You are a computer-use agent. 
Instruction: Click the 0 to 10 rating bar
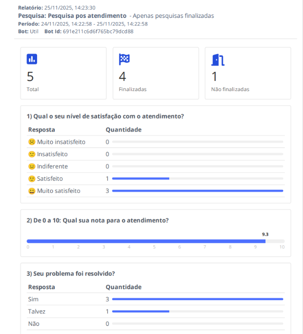tap(155, 241)
